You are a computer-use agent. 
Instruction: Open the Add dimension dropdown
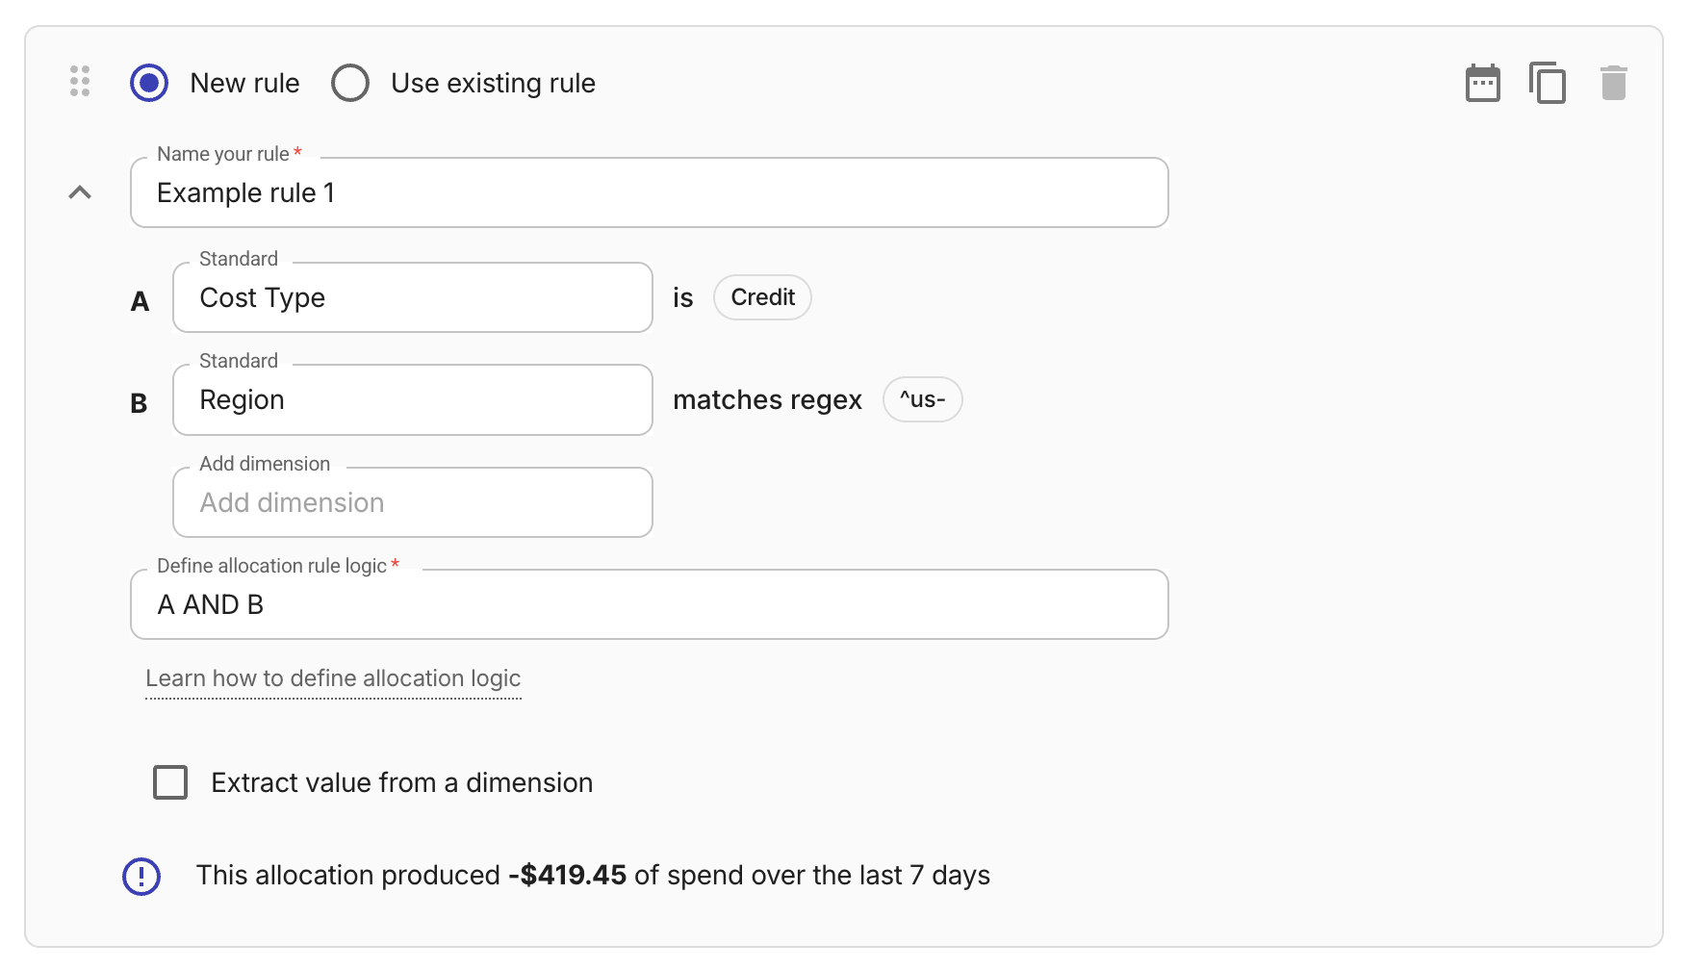(413, 502)
